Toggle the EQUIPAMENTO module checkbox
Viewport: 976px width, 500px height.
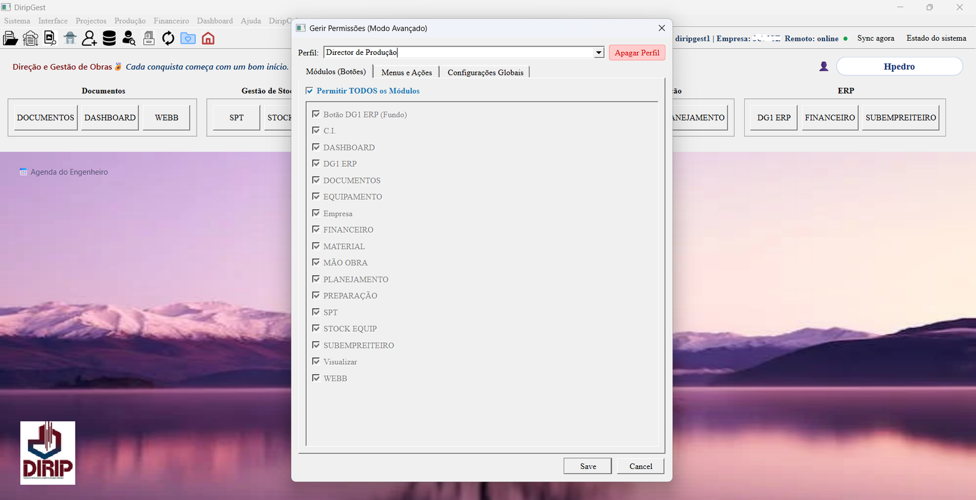click(316, 196)
